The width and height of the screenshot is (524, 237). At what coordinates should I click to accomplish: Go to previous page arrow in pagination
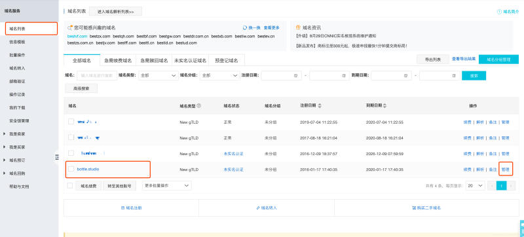492,185
